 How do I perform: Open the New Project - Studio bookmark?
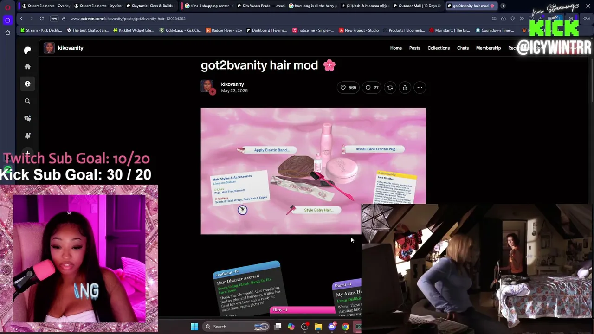pyautogui.click(x=359, y=30)
